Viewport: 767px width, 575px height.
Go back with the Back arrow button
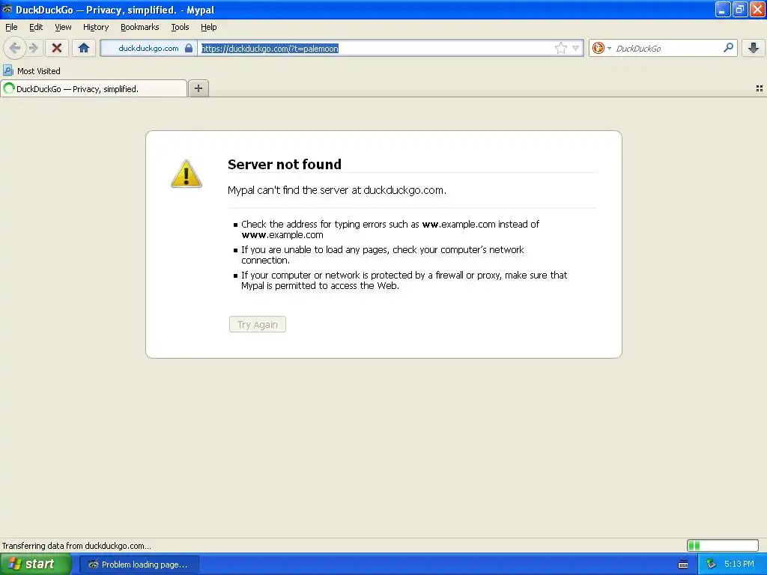(15, 48)
